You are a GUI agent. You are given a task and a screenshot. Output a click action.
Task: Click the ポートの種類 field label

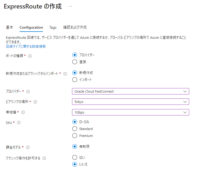tap(14, 56)
